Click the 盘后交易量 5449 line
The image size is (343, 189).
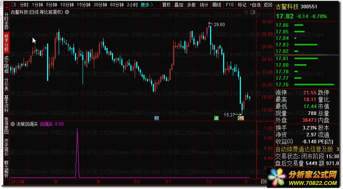click(x=307, y=163)
